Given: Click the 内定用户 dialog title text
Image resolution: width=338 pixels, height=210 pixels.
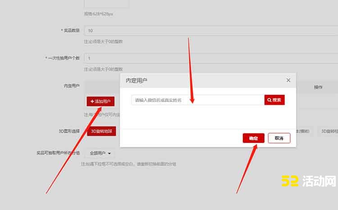Looking at the screenshot, I should tap(137, 80).
